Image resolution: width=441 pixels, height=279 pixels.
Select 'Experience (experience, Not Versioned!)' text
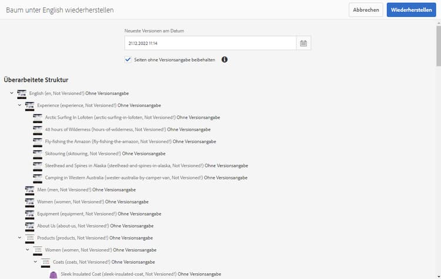[x=77, y=105]
